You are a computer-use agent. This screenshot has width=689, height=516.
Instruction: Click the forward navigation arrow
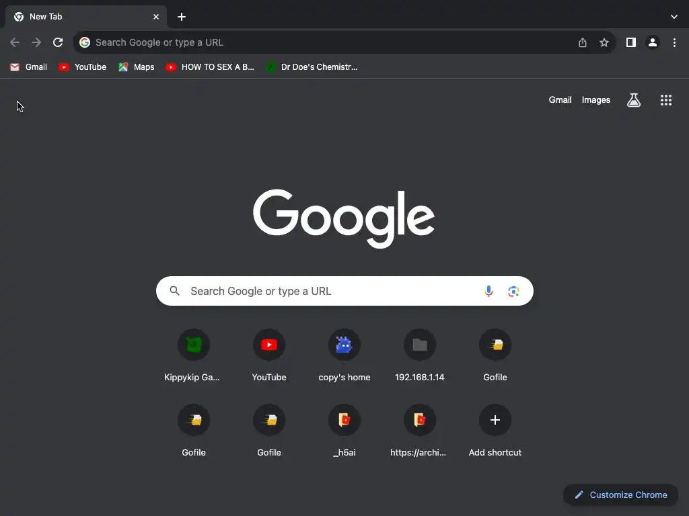(x=36, y=42)
